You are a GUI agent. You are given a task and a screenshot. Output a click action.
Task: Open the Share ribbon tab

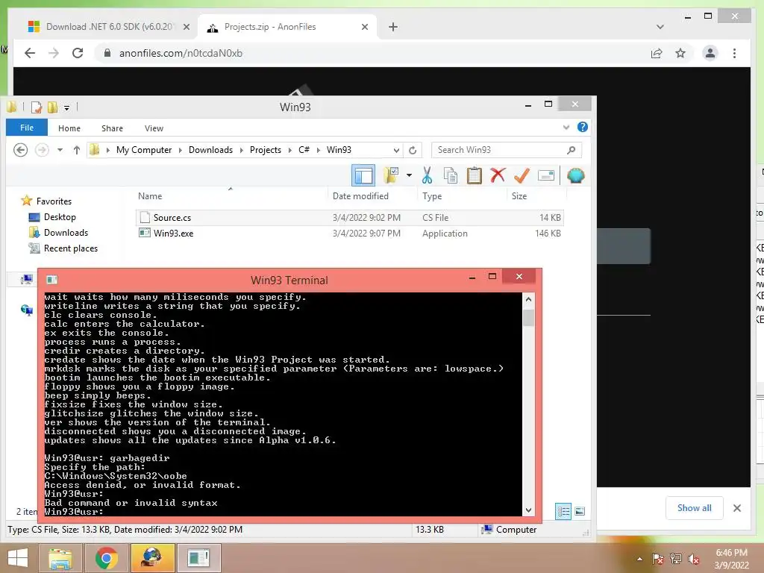tap(112, 128)
